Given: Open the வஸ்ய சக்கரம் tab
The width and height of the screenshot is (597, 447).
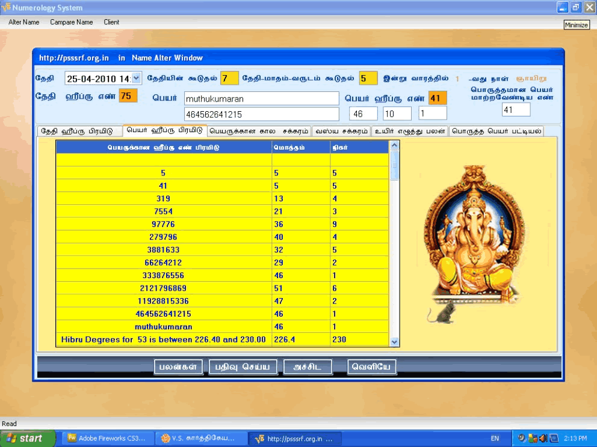Looking at the screenshot, I should 341,131.
